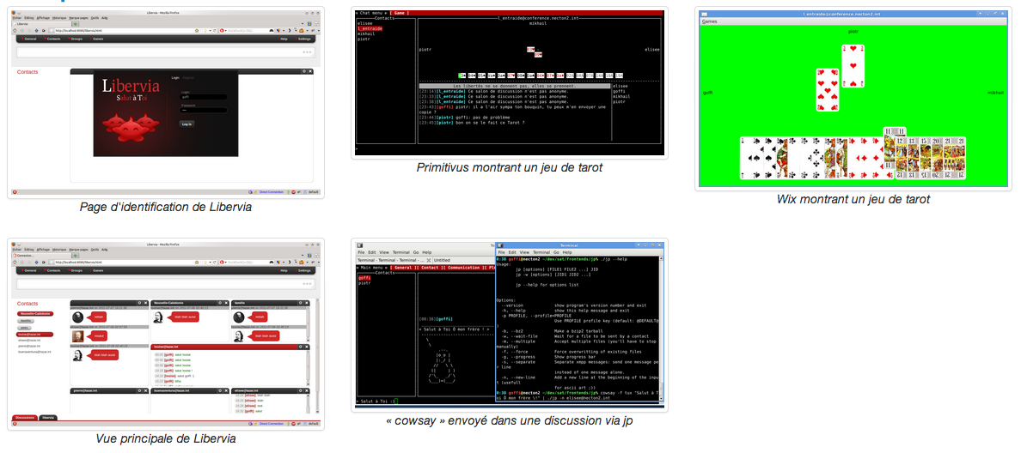Screen dimensions: 1021x453
Task: Switch to Libervia tab beside Discussions
Action: [48, 417]
